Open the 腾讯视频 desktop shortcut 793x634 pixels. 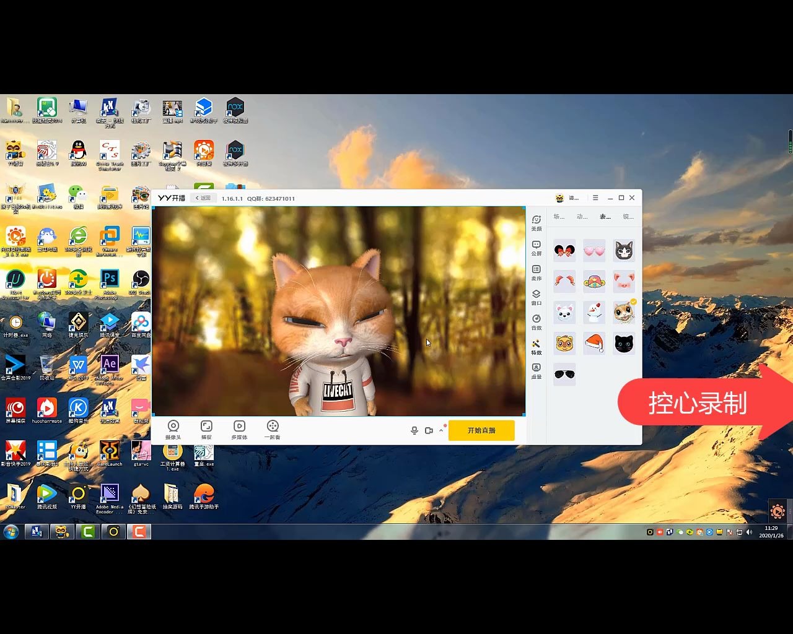[46, 497]
